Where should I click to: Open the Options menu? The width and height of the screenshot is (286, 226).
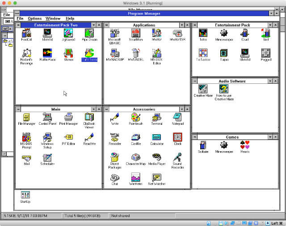click(34, 19)
